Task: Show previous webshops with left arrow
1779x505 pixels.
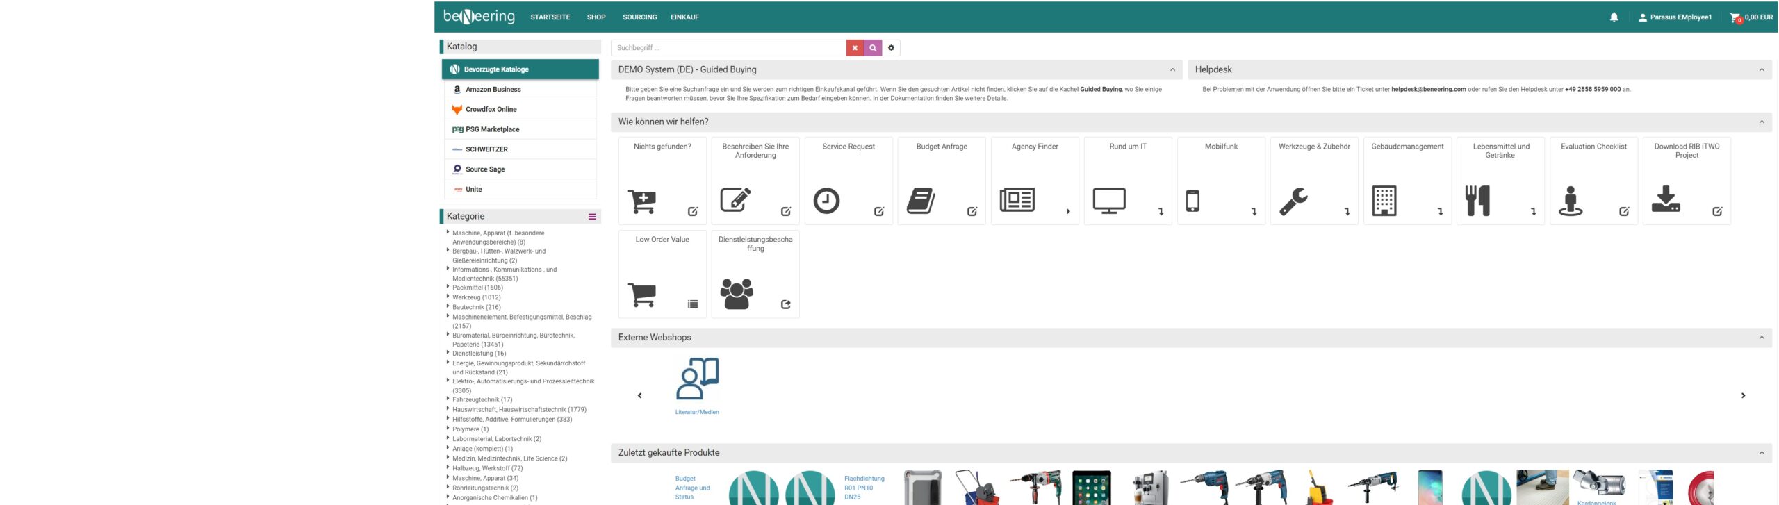Action: (x=640, y=396)
